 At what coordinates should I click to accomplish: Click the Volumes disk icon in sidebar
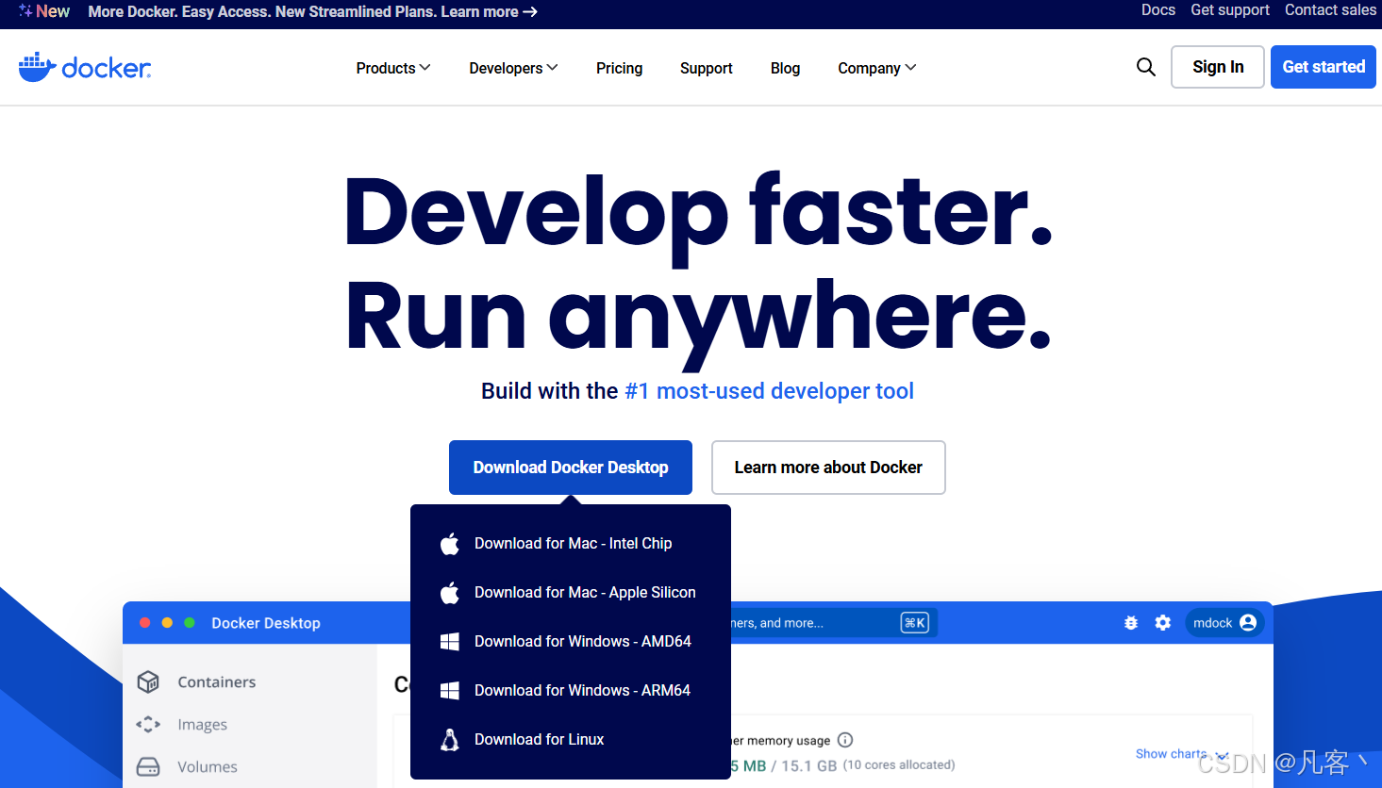coord(148,766)
